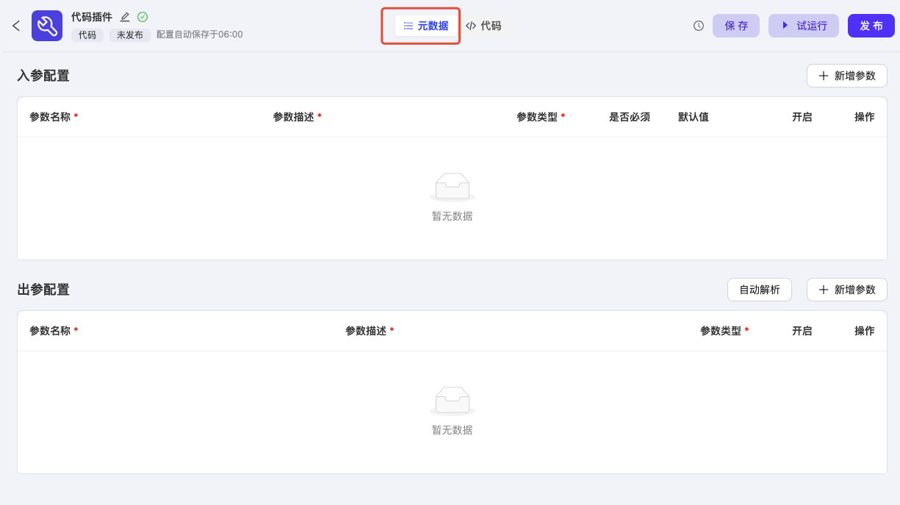Start a test run with 试运行

pos(803,26)
